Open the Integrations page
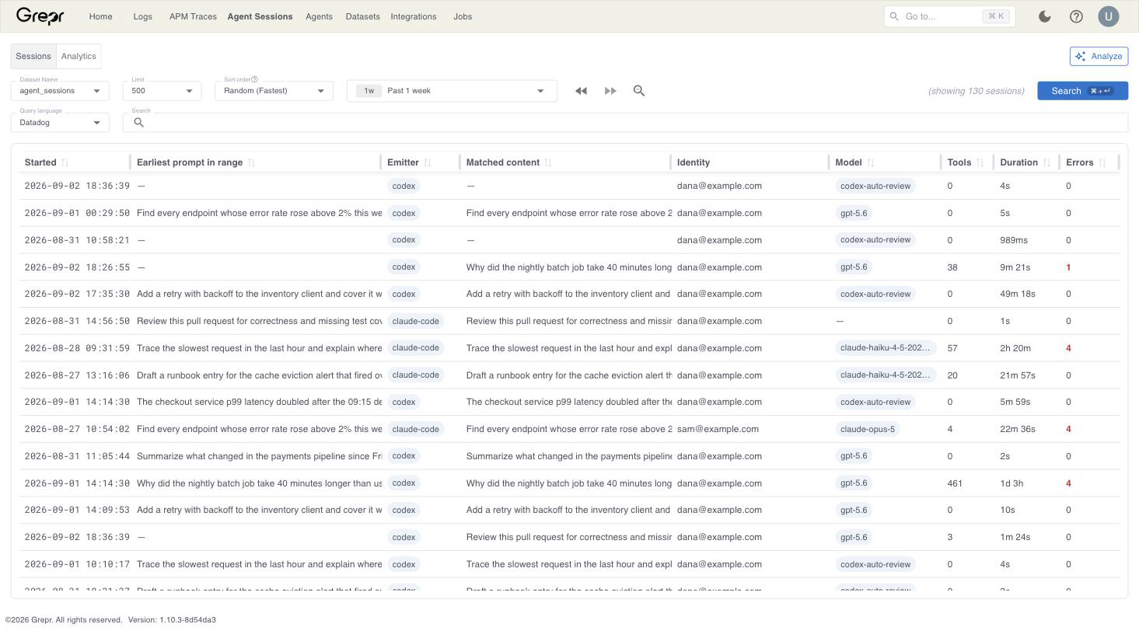The width and height of the screenshot is (1139, 631). pyautogui.click(x=414, y=16)
